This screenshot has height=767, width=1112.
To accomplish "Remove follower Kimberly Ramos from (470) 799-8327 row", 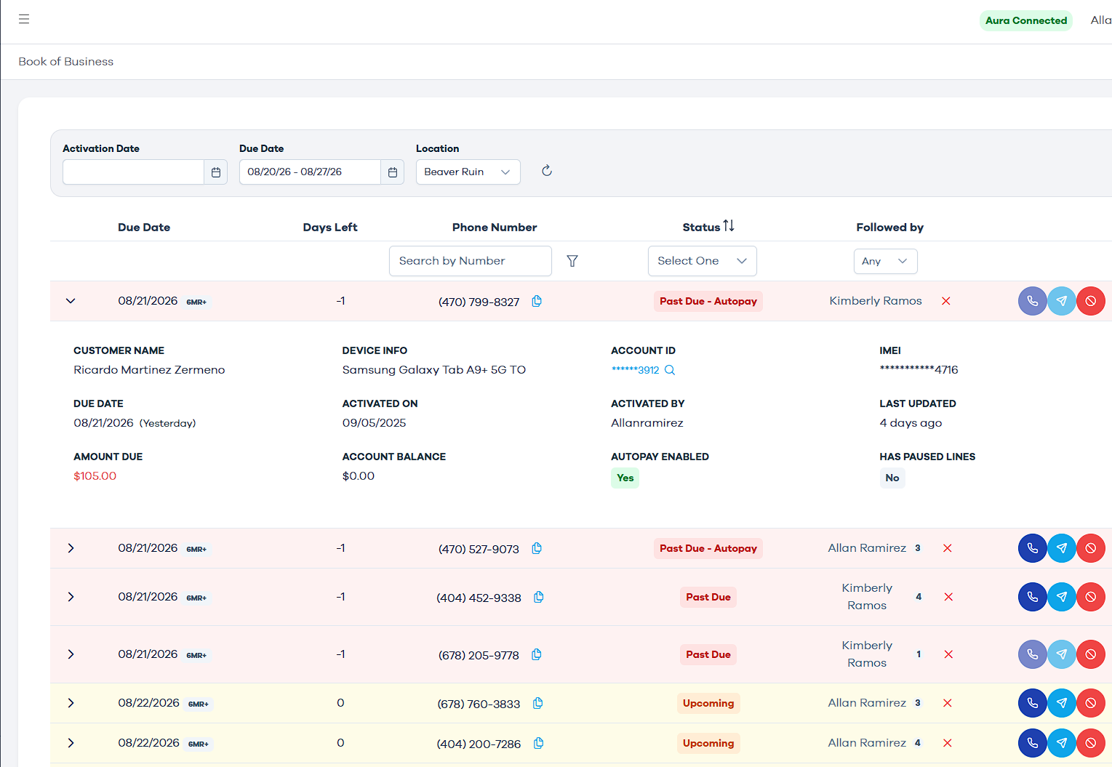I will click(946, 301).
